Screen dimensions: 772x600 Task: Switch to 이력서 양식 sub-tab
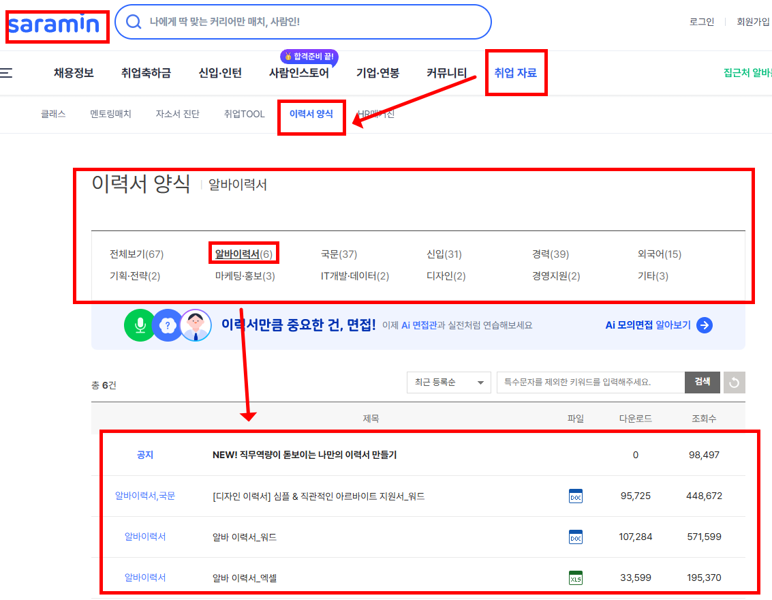click(311, 114)
